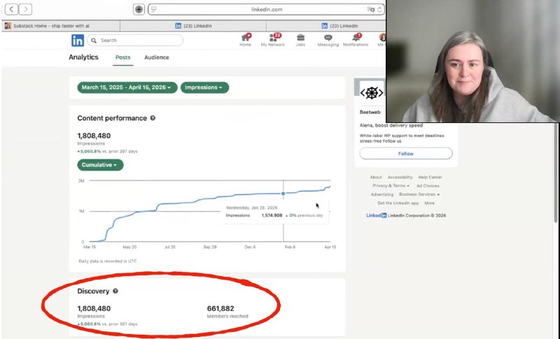Open Get the LinkedIn app link
The height and width of the screenshot is (339, 560).
pyautogui.click(x=398, y=203)
